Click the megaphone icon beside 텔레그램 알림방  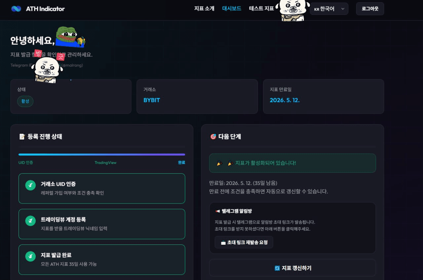coord(217,211)
